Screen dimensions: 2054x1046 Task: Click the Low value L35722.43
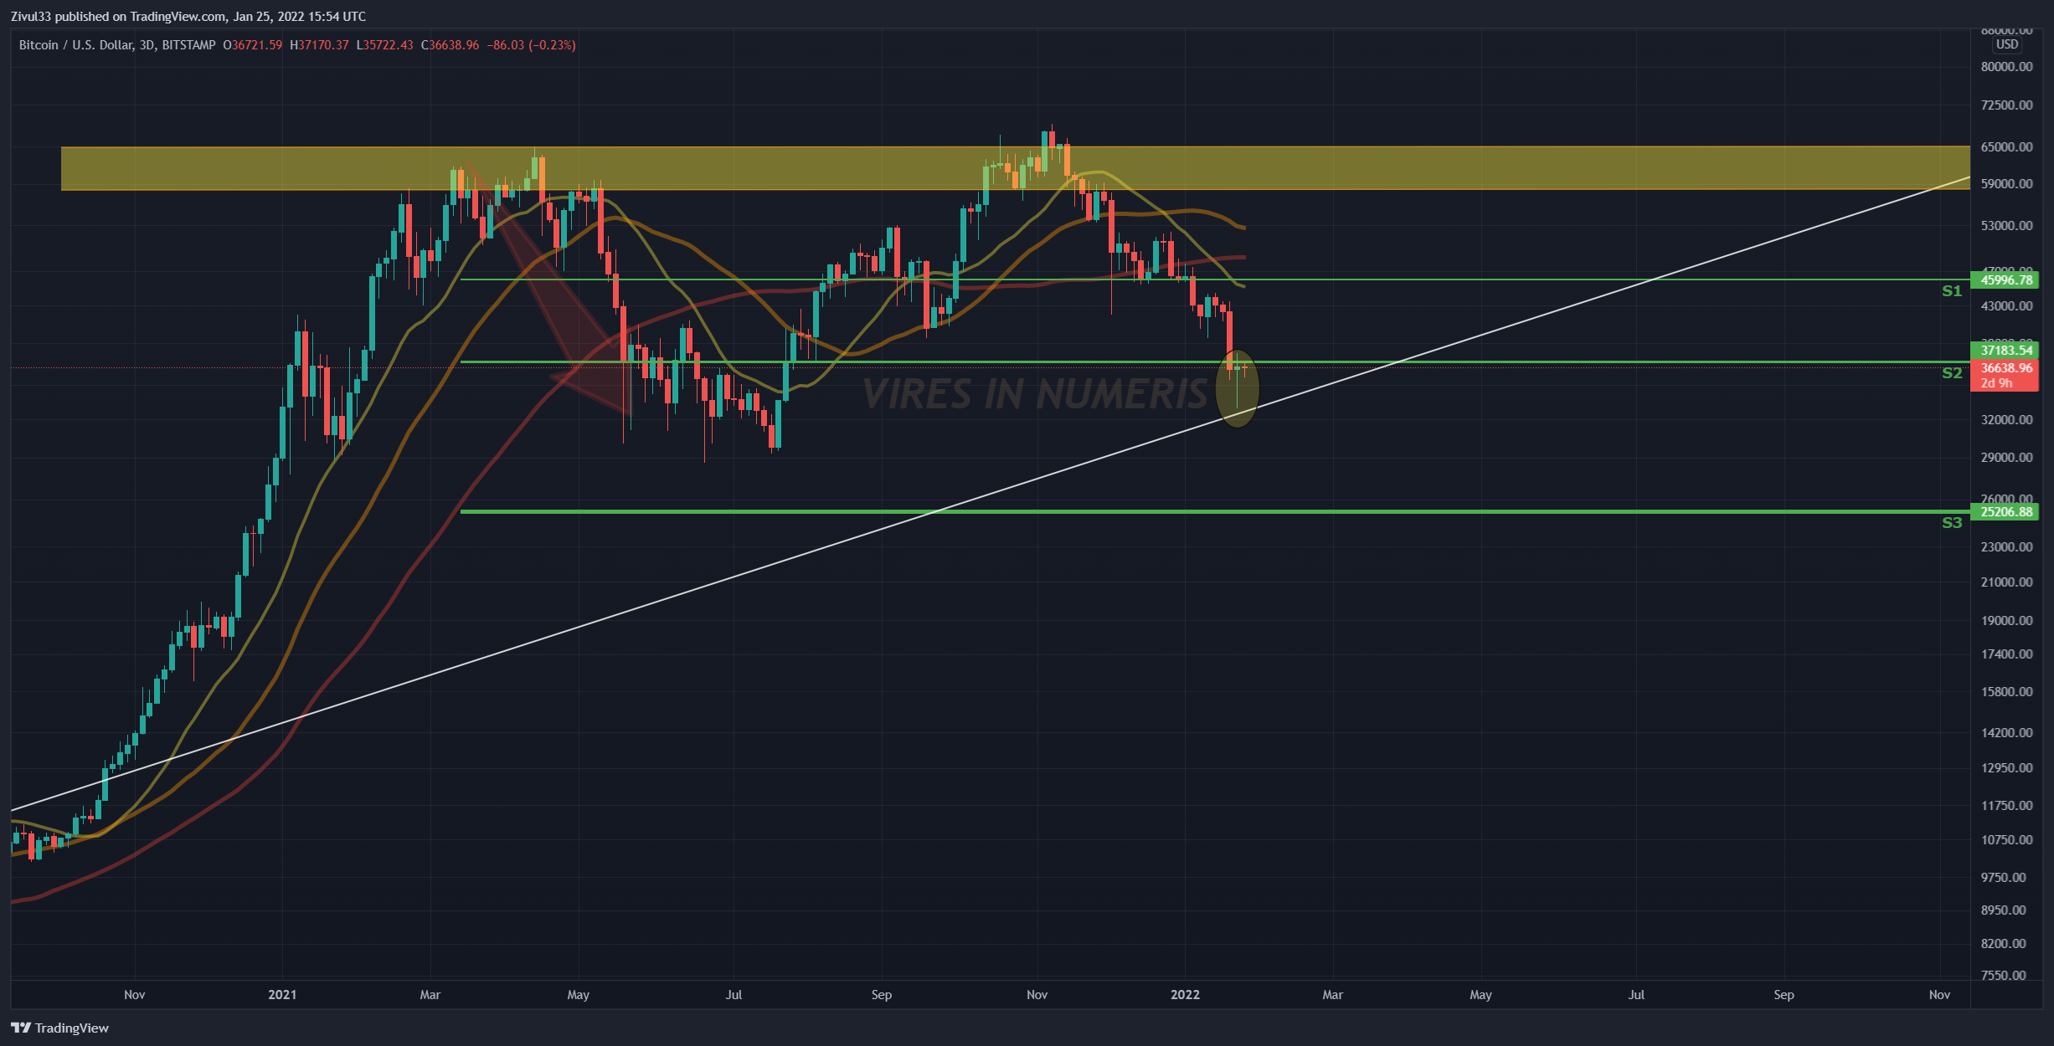pyautogui.click(x=384, y=45)
